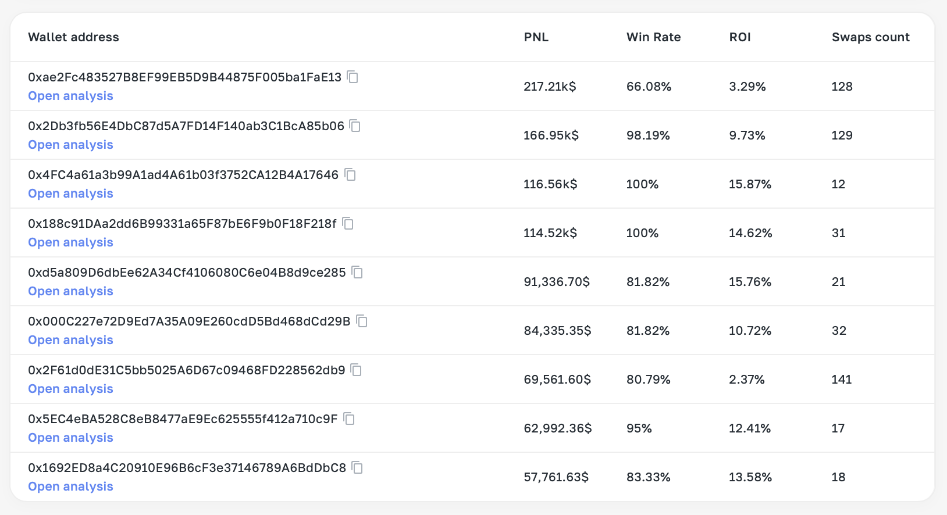Copy wallet address in the last row
The height and width of the screenshot is (515, 947).
[x=357, y=467]
